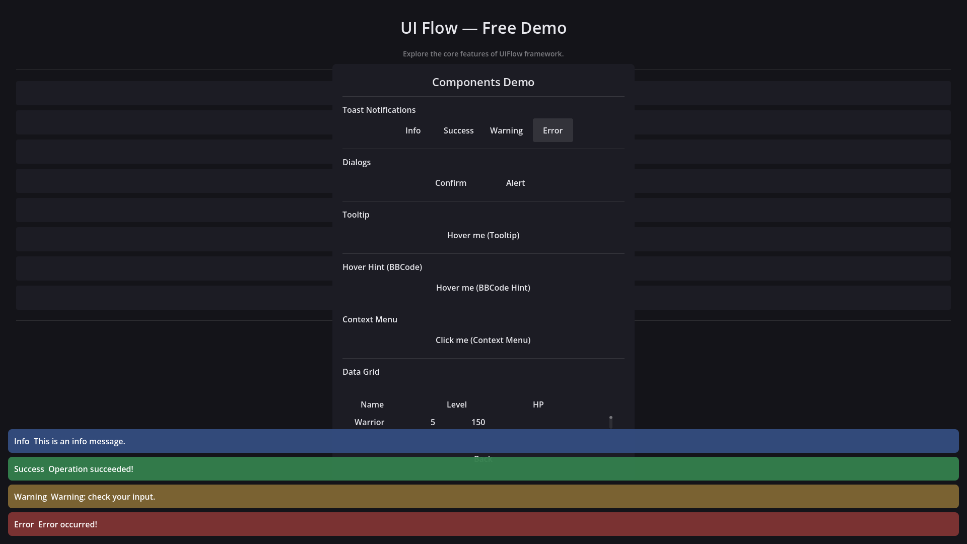Select the HP column header
Viewport: 967px width, 544px height.
click(x=538, y=404)
